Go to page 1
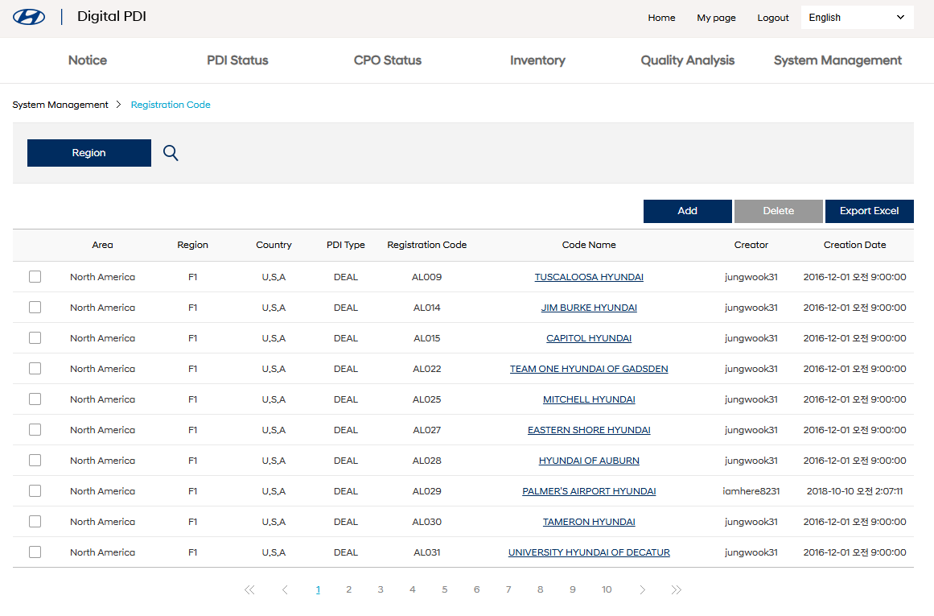This screenshot has height=616, width=934. (x=318, y=589)
